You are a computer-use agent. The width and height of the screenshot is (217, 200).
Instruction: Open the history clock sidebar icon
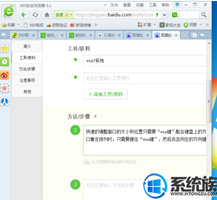click(x=4, y=62)
